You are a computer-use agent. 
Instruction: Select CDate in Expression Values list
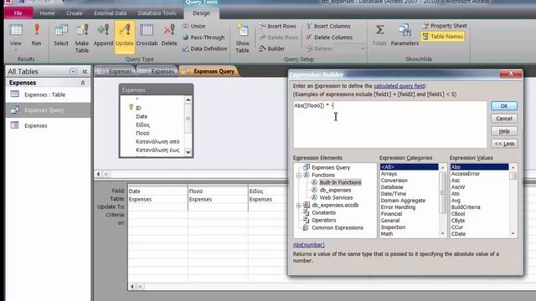[458, 234]
